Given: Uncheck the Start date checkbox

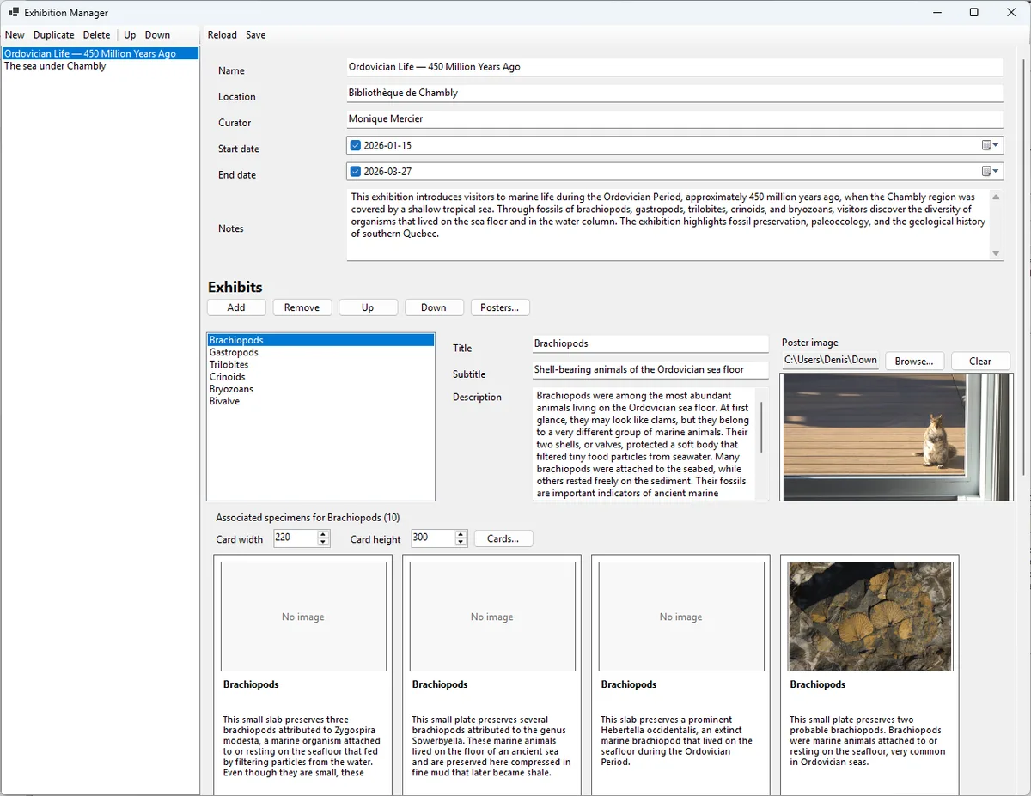Looking at the screenshot, I should coord(356,146).
